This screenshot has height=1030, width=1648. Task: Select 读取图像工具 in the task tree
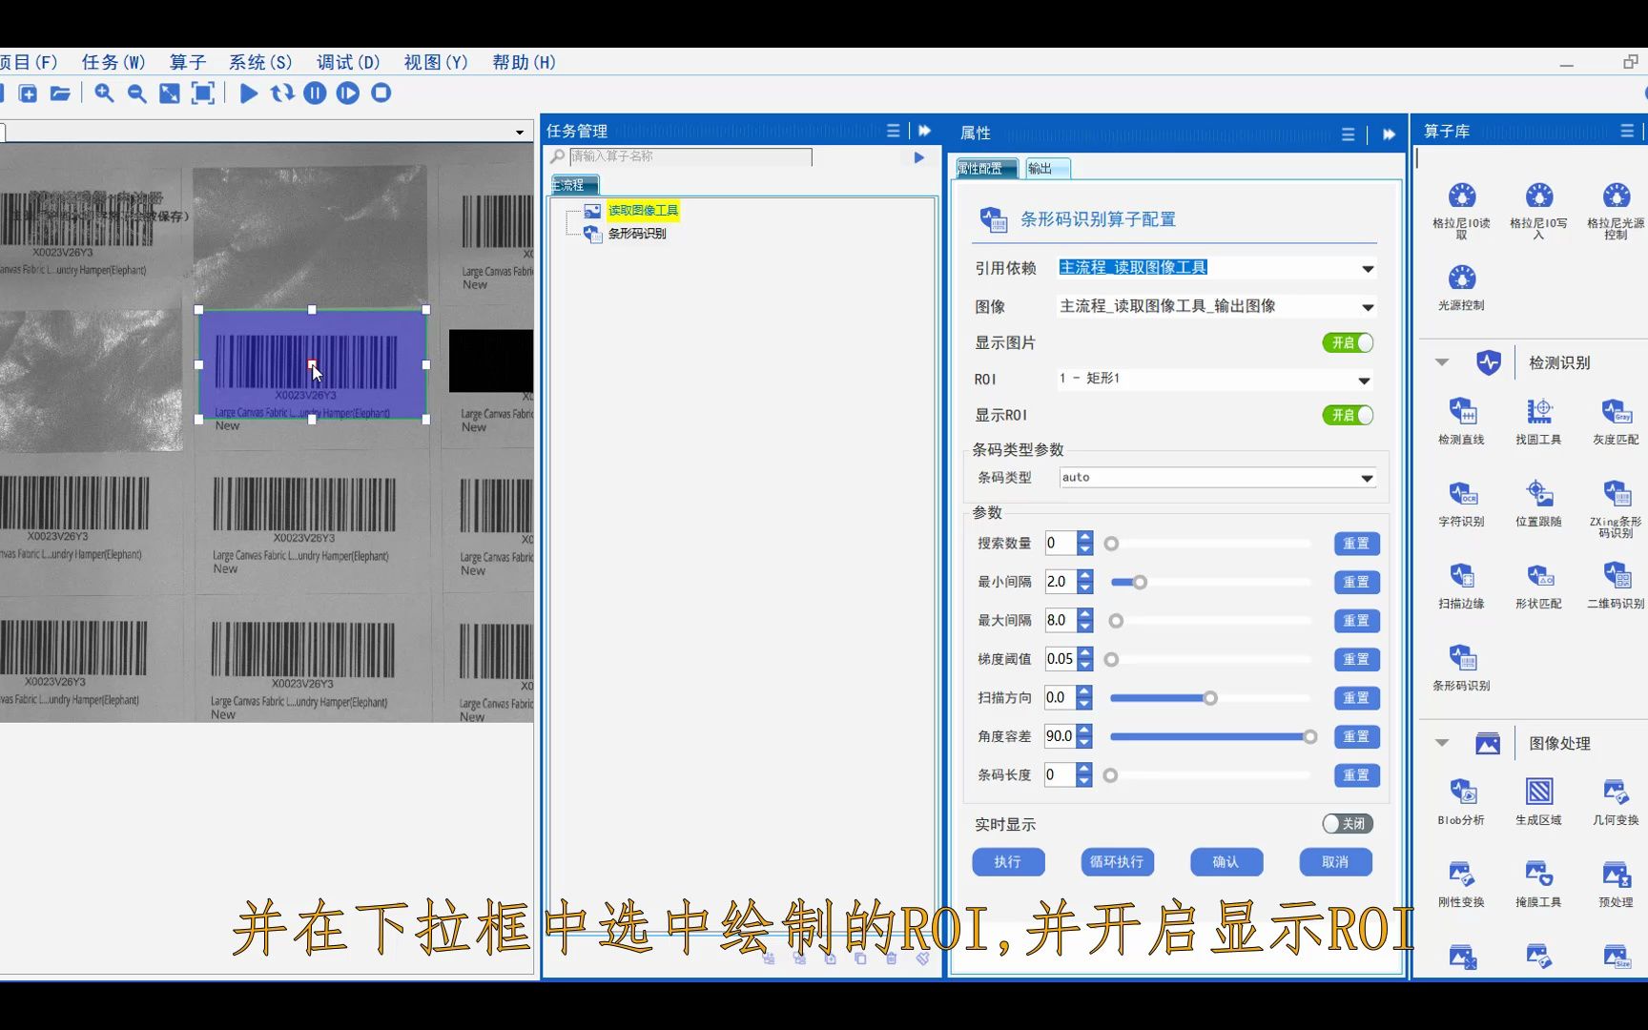click(643, 211)
